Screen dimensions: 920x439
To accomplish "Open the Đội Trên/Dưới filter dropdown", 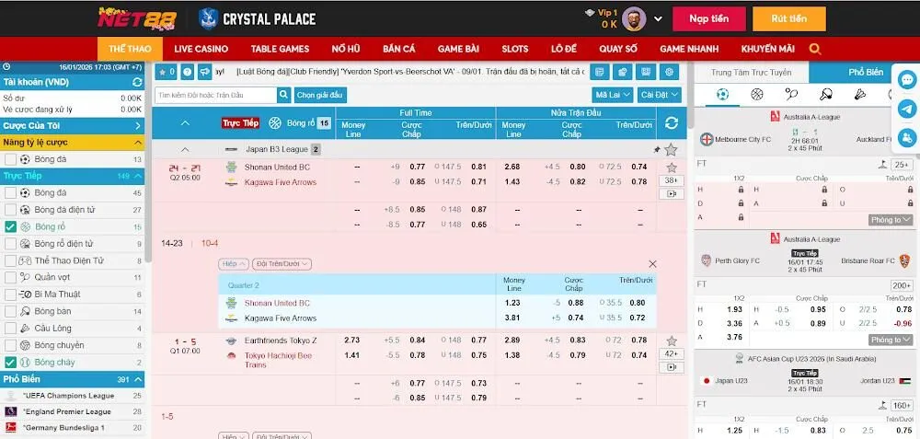I will coord(282,264).
